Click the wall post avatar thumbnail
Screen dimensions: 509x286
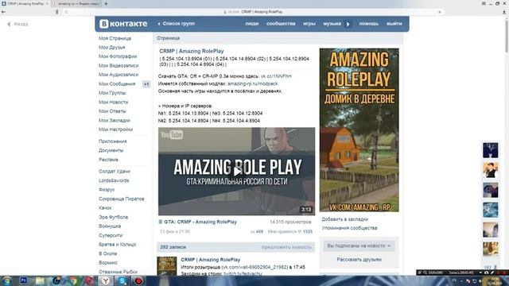(x=167, y=266)
